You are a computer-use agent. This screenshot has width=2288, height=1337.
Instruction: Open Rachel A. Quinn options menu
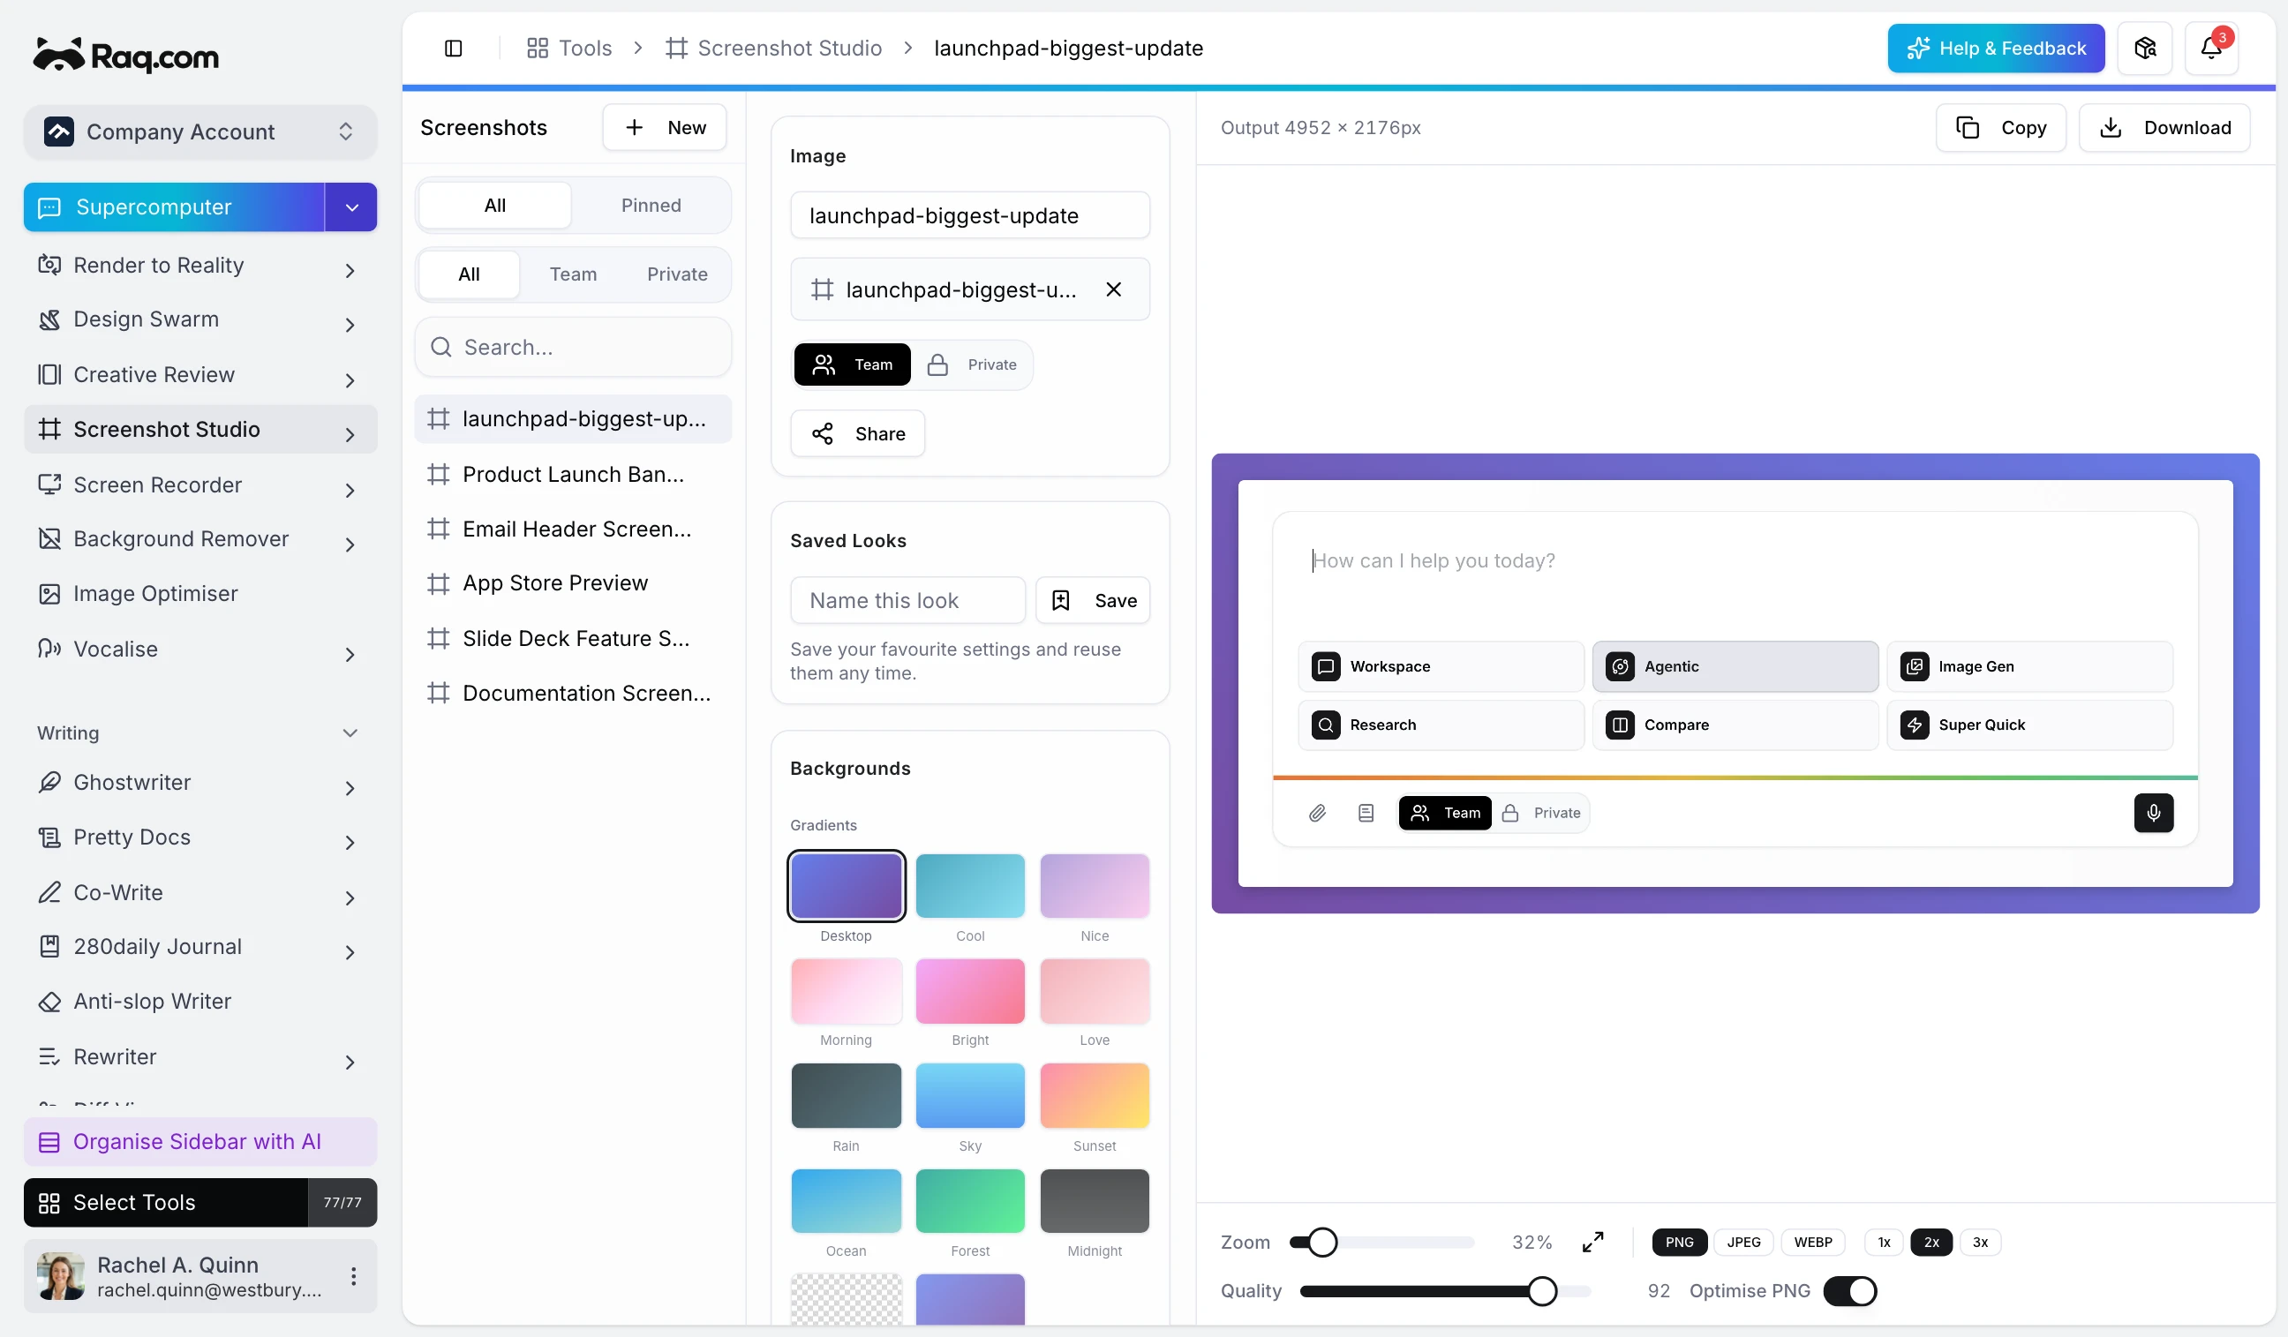click(x=353, y=1276)
